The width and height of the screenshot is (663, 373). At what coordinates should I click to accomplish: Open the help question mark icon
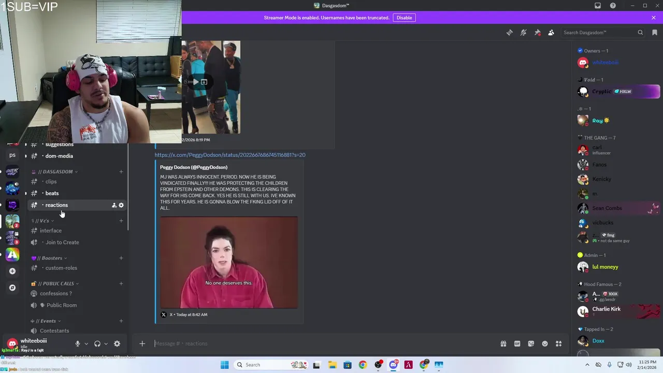(613, 6)
